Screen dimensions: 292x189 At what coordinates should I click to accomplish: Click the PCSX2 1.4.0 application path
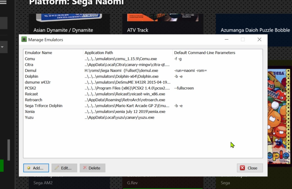tap(127, 88)
